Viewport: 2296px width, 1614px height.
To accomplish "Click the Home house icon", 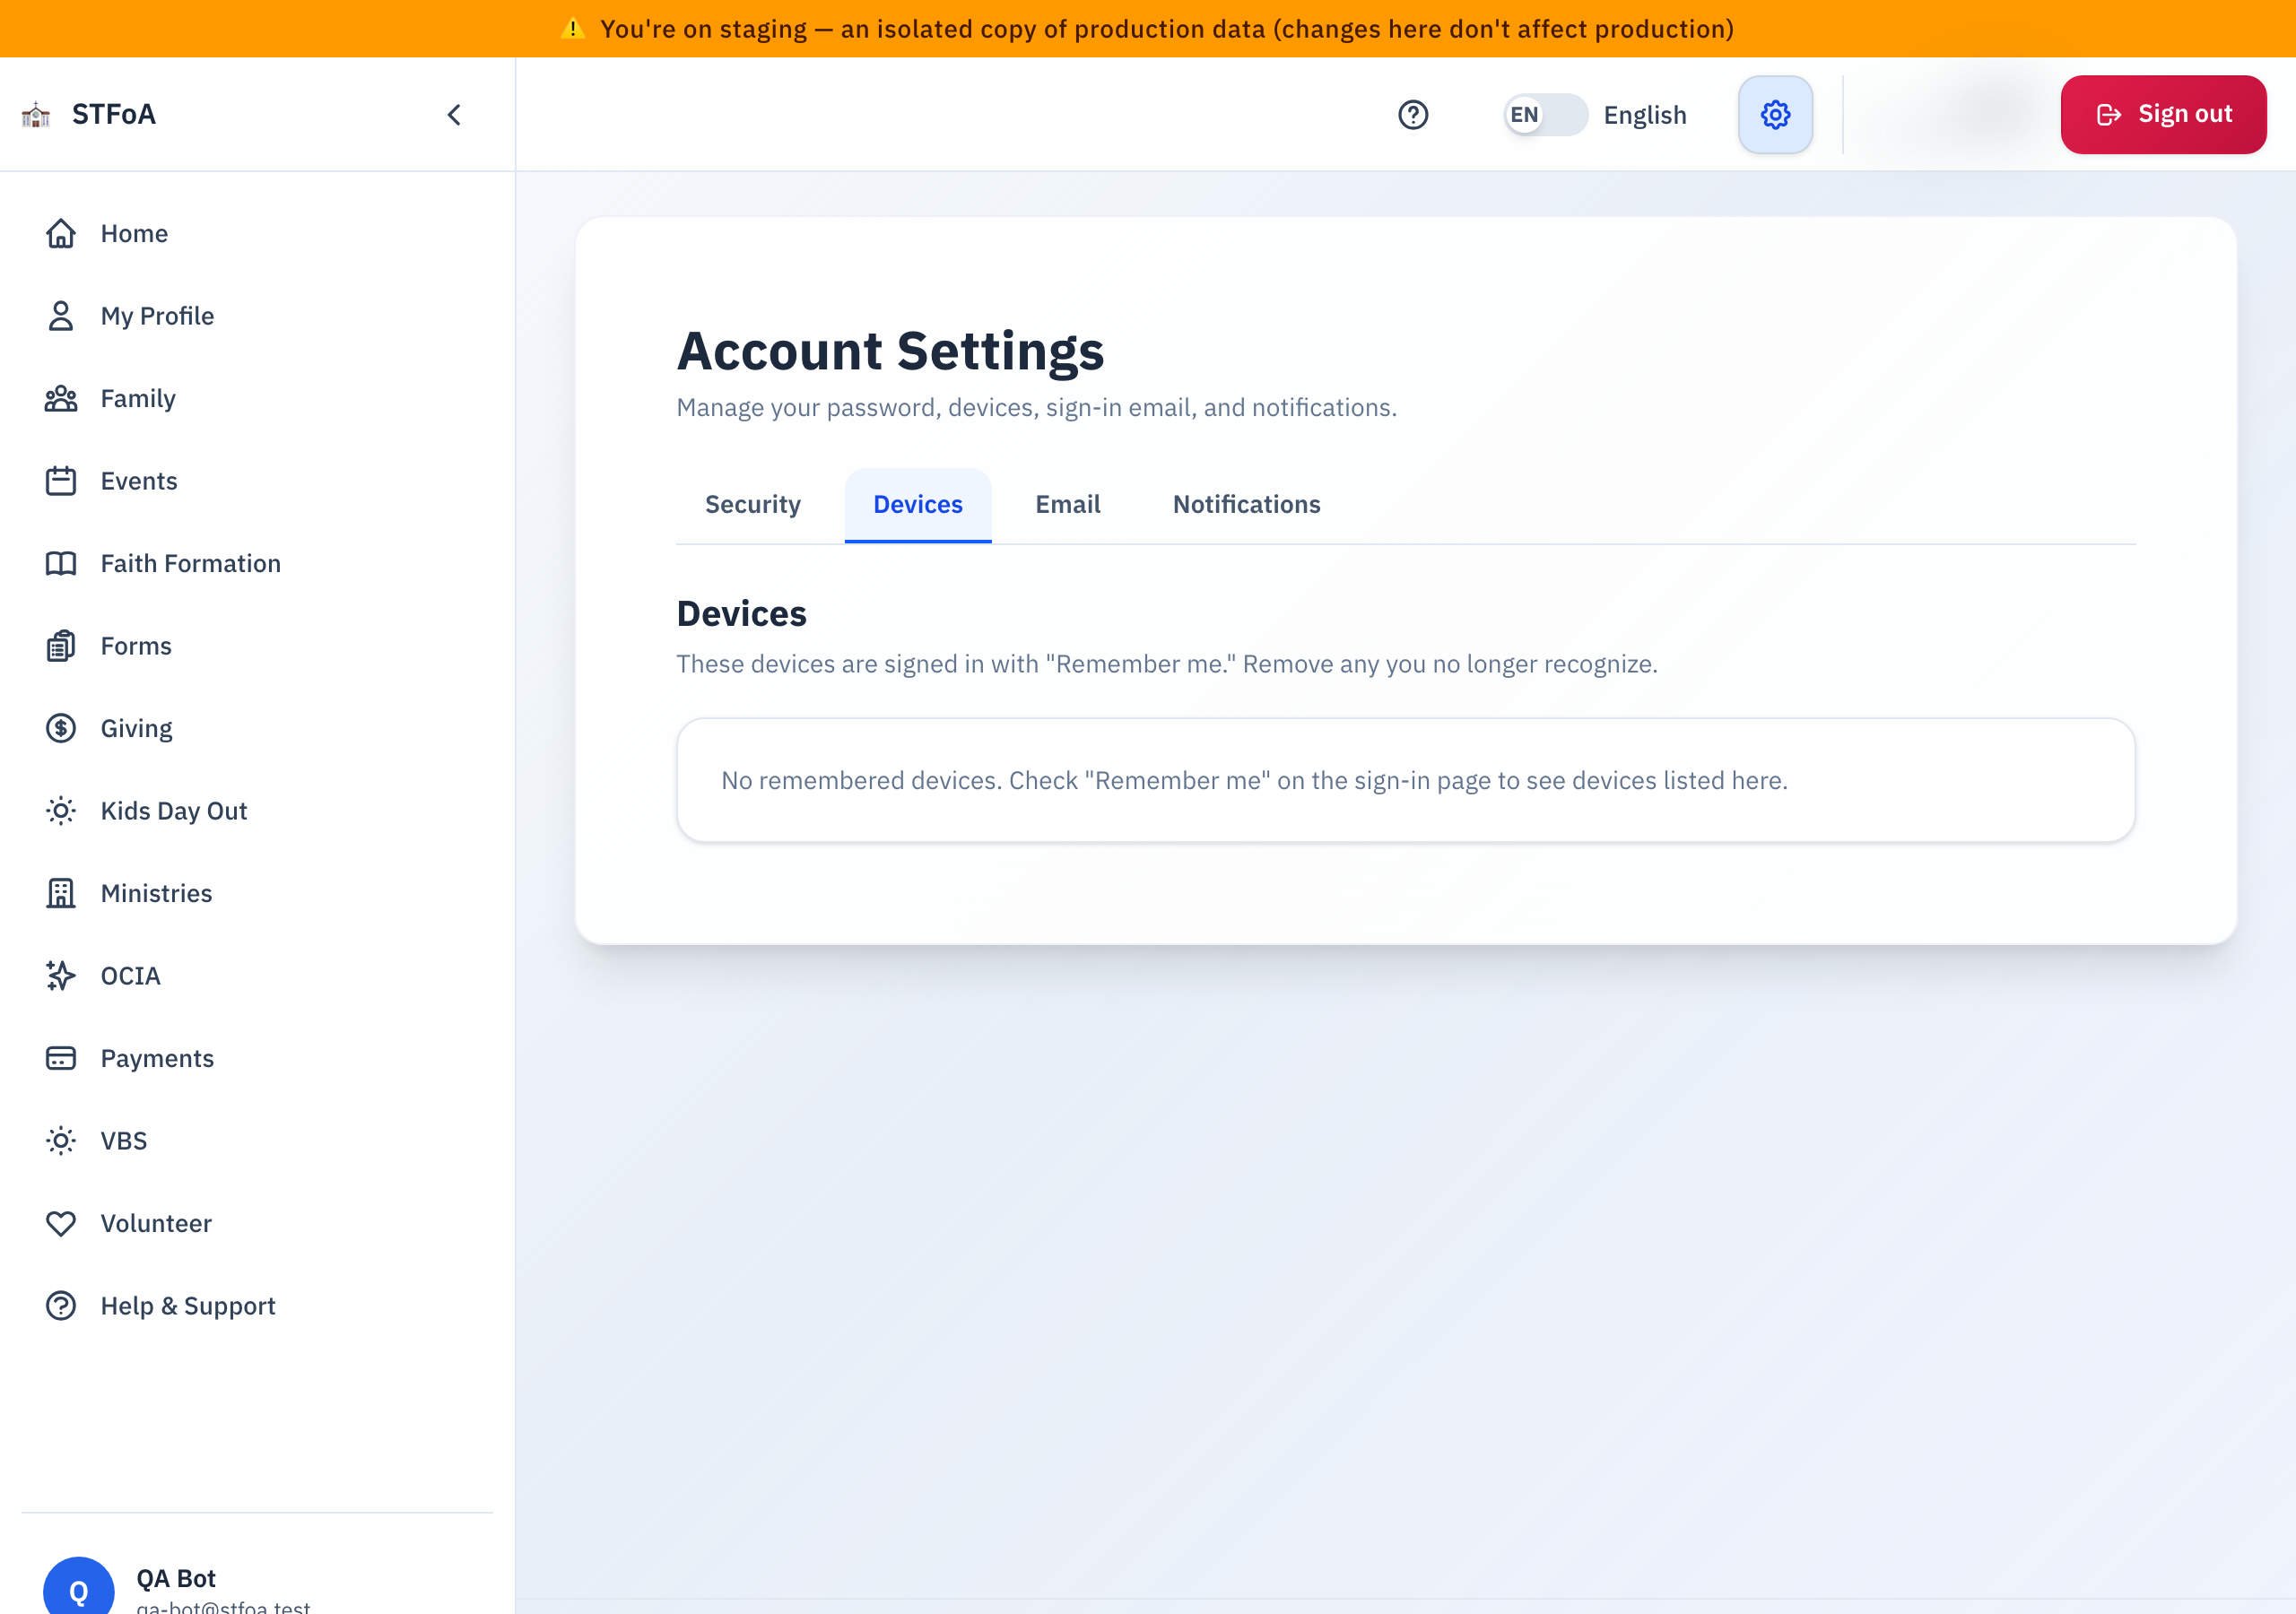I will [61, 233].
